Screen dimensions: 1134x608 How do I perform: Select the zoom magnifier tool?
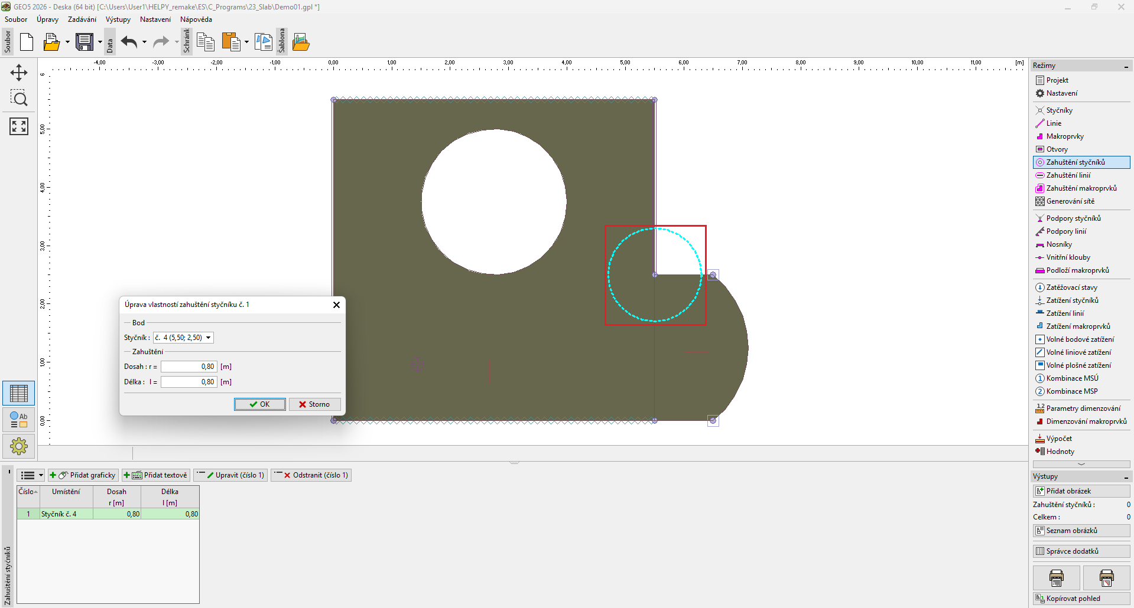click(x=19, y=99)
